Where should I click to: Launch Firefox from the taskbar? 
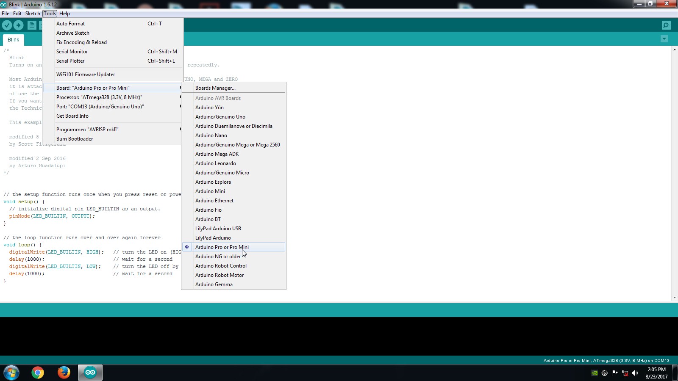pos(64,373)
